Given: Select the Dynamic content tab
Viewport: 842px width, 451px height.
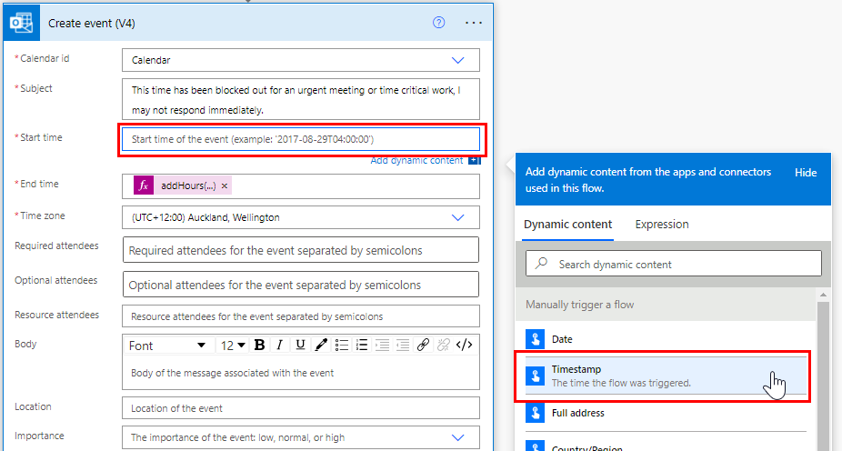Looking at the screenshot, I should [567, 225].
